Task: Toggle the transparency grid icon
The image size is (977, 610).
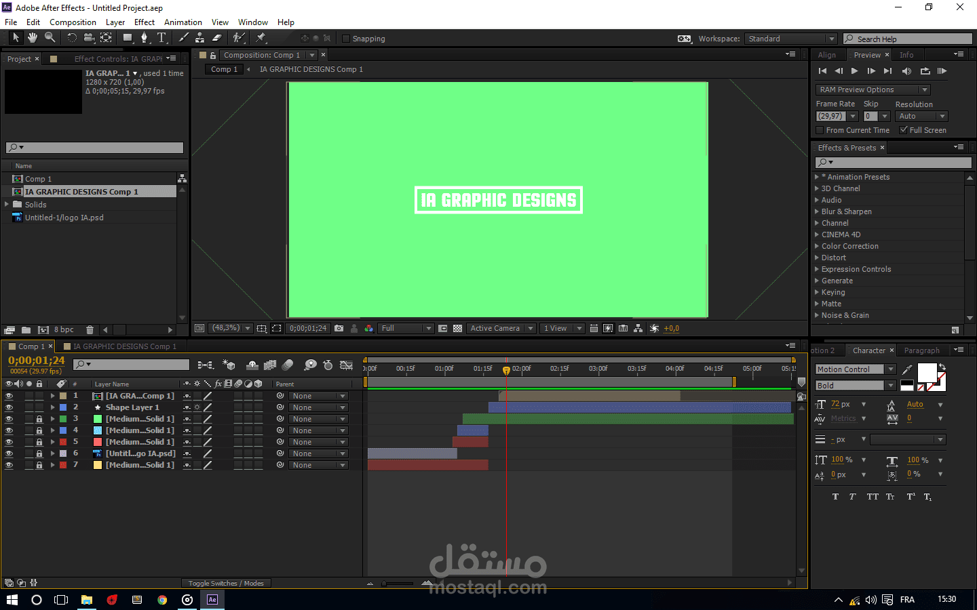Action: [x=458, y=328]
